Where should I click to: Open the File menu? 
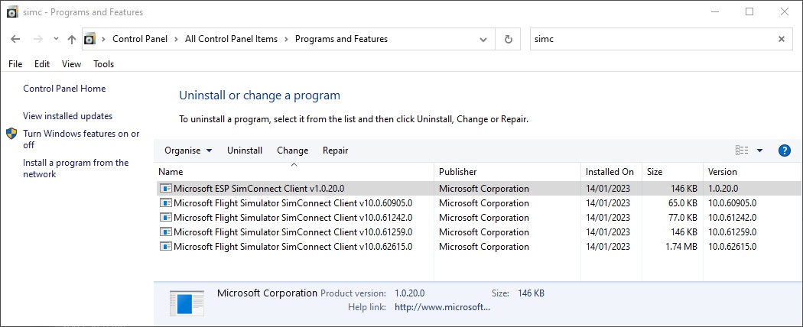point(15,64)
